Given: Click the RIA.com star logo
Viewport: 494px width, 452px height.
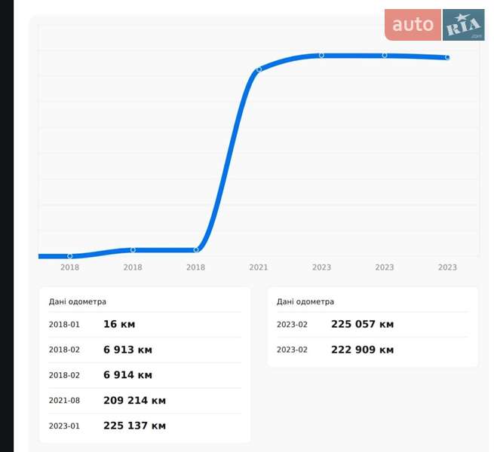Looking at the screenshot, I should (463, 26).
